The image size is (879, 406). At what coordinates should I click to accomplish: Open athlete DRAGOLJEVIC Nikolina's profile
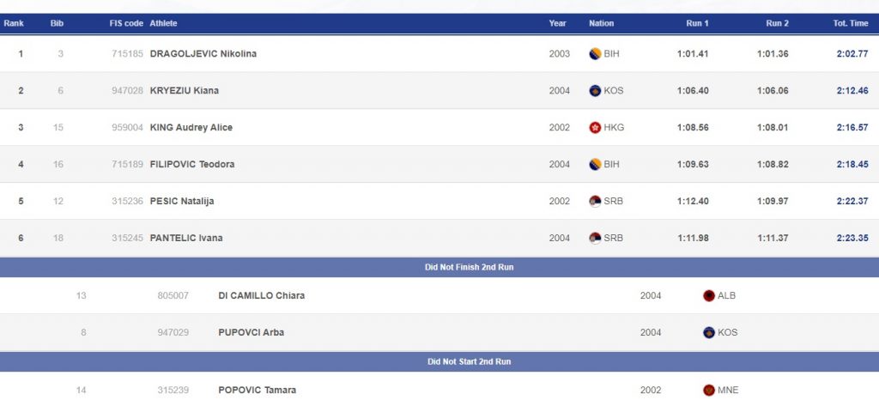click(x=203, y=54)
